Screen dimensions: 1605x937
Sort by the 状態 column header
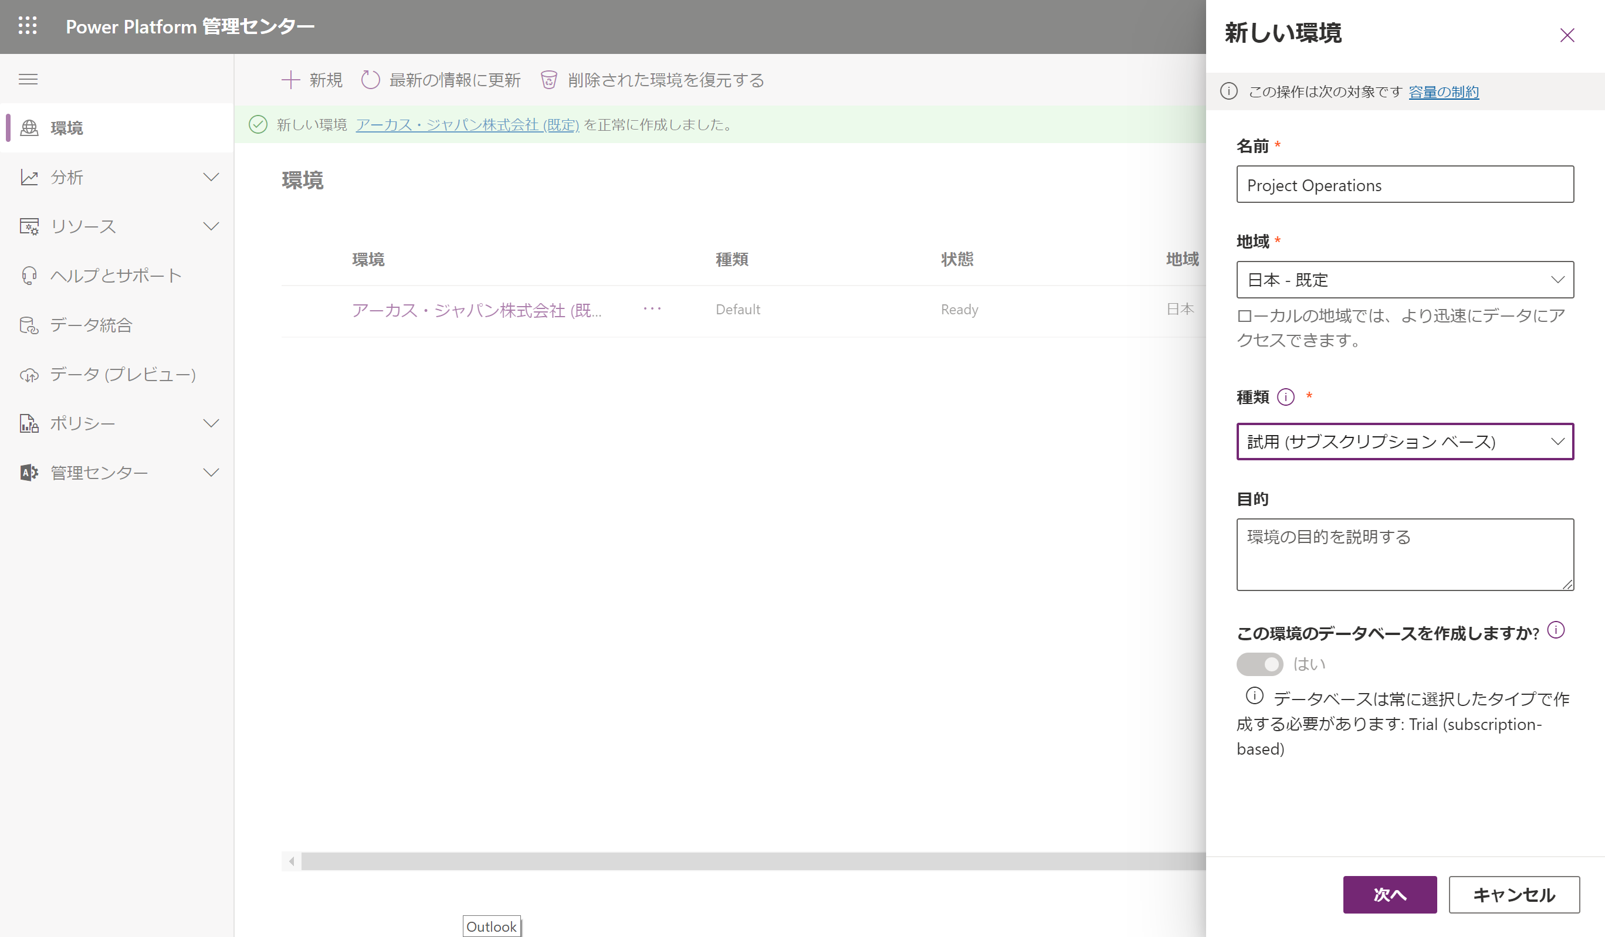click(x=957, y=259)
